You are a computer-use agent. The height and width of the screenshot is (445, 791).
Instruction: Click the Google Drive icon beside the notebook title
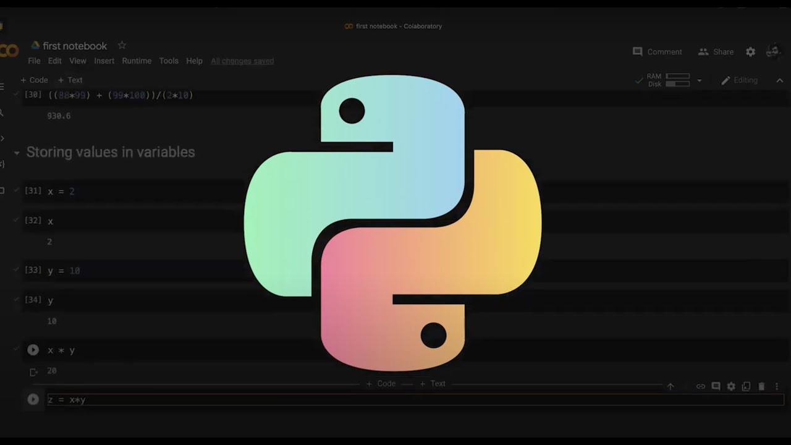click(35, 46)
